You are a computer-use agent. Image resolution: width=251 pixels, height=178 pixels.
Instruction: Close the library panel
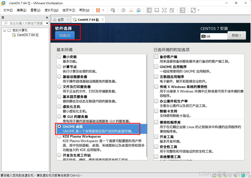pyautogui.click(x=47, y=17)
